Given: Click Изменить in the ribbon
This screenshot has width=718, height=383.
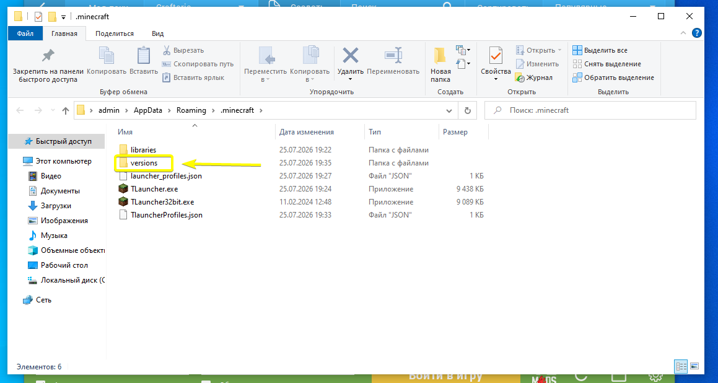Looking at the screenshot, I should click(x=537, y=64).
